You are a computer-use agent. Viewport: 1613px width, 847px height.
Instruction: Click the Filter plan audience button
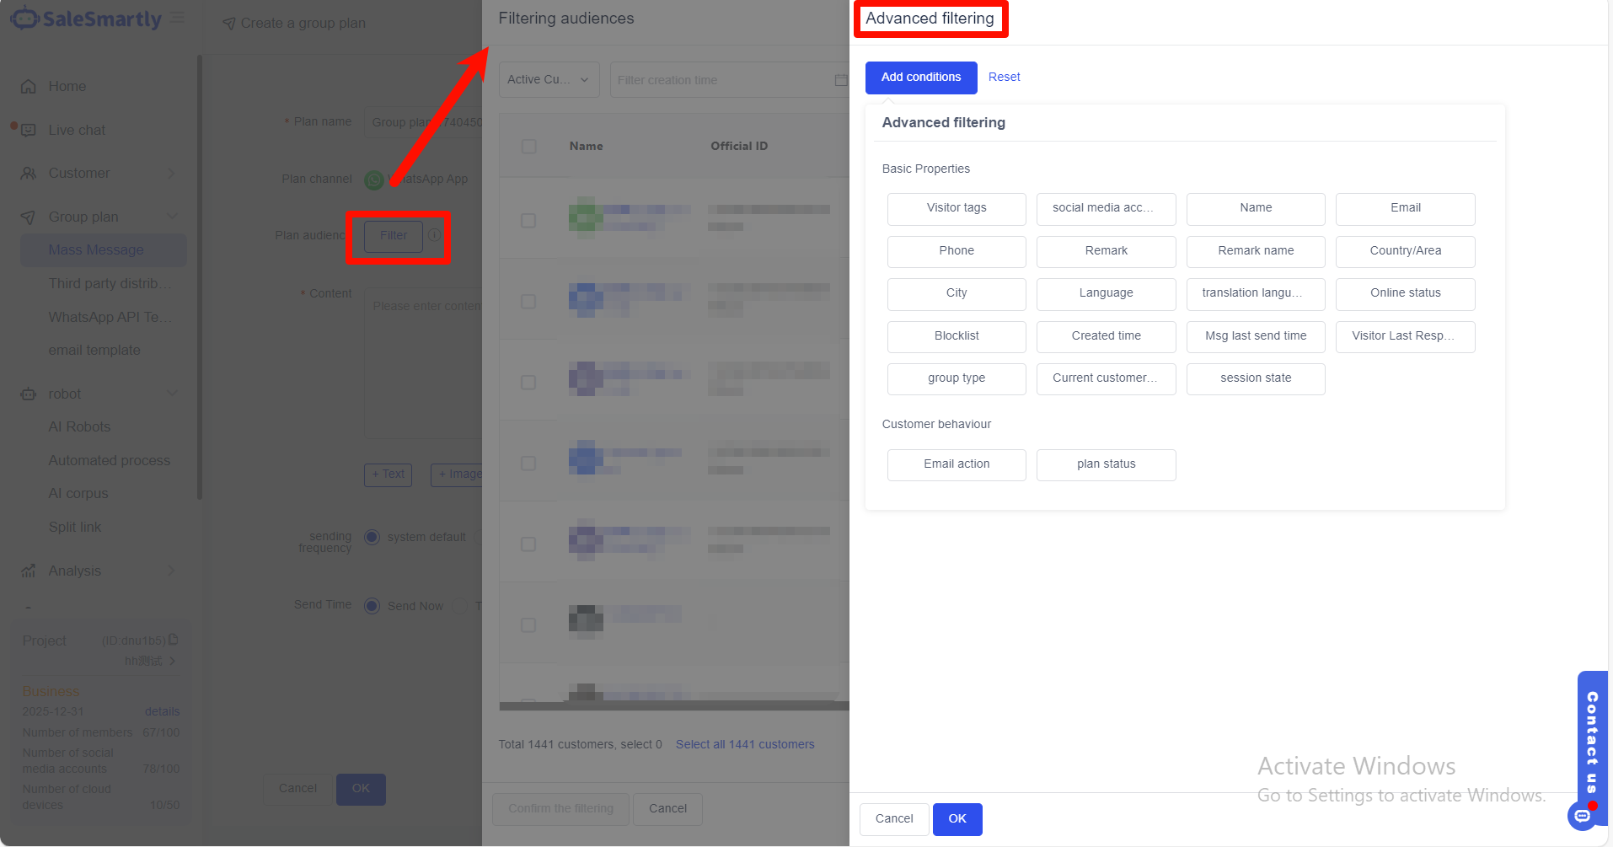tap(393, 236)
